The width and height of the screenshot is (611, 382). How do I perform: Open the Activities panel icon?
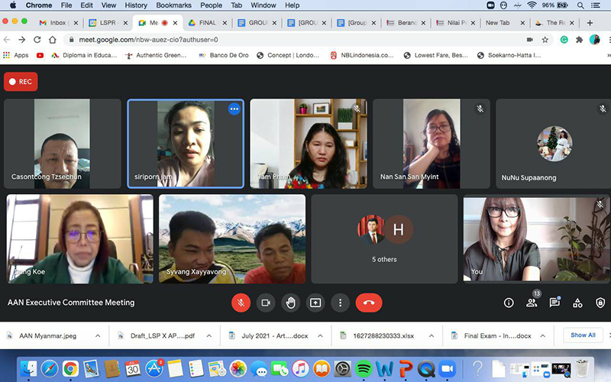[577, 303]
